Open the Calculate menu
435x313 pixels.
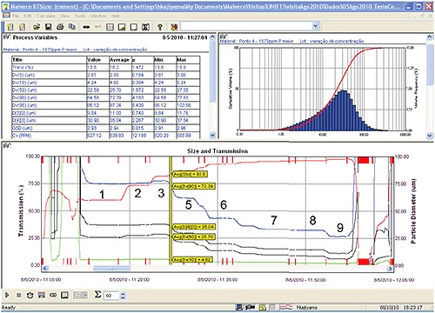coord(46,16)
